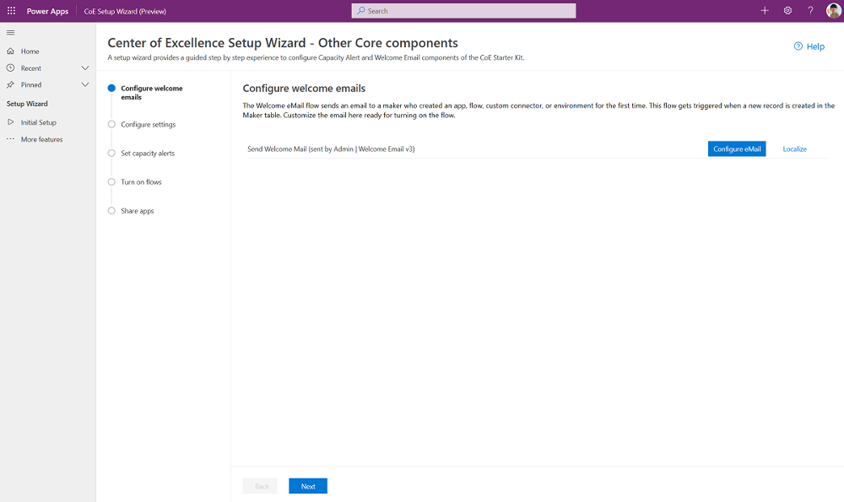Click the Share apps step label
844x502 pixels.
138,211
